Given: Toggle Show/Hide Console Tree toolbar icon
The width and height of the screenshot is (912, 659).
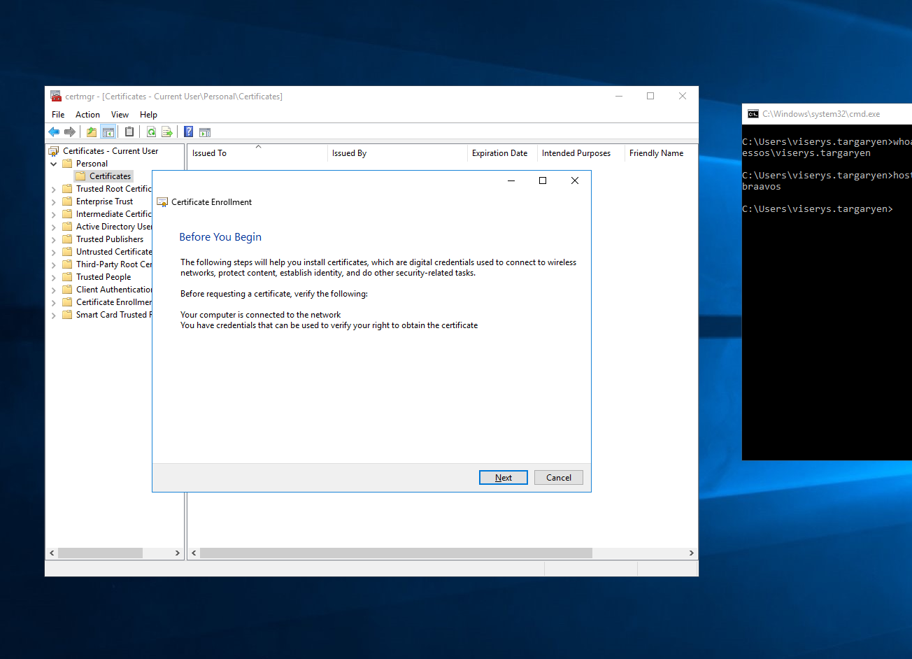Looking at the screenshot, I should (x=108, y=132).
